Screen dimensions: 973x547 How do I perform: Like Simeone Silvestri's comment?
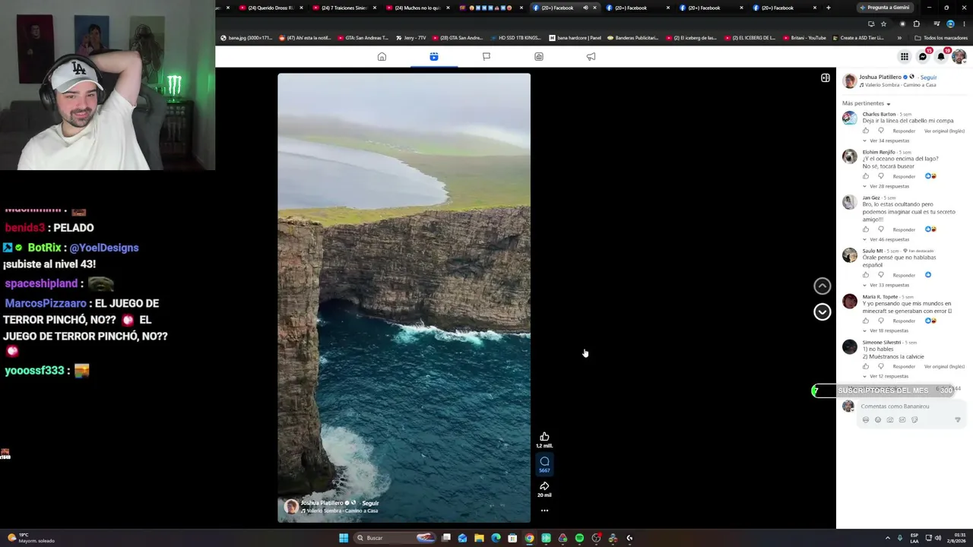(x=866, y=366)
